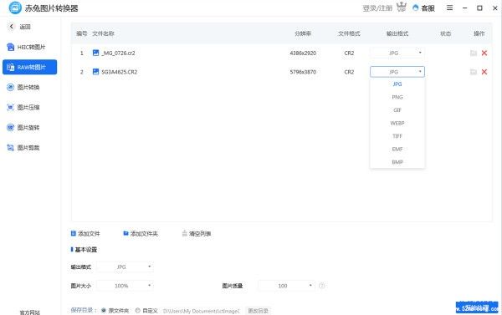
Task: Open the 图片大小 100% dropdown
Action: (x=125, y=286)
